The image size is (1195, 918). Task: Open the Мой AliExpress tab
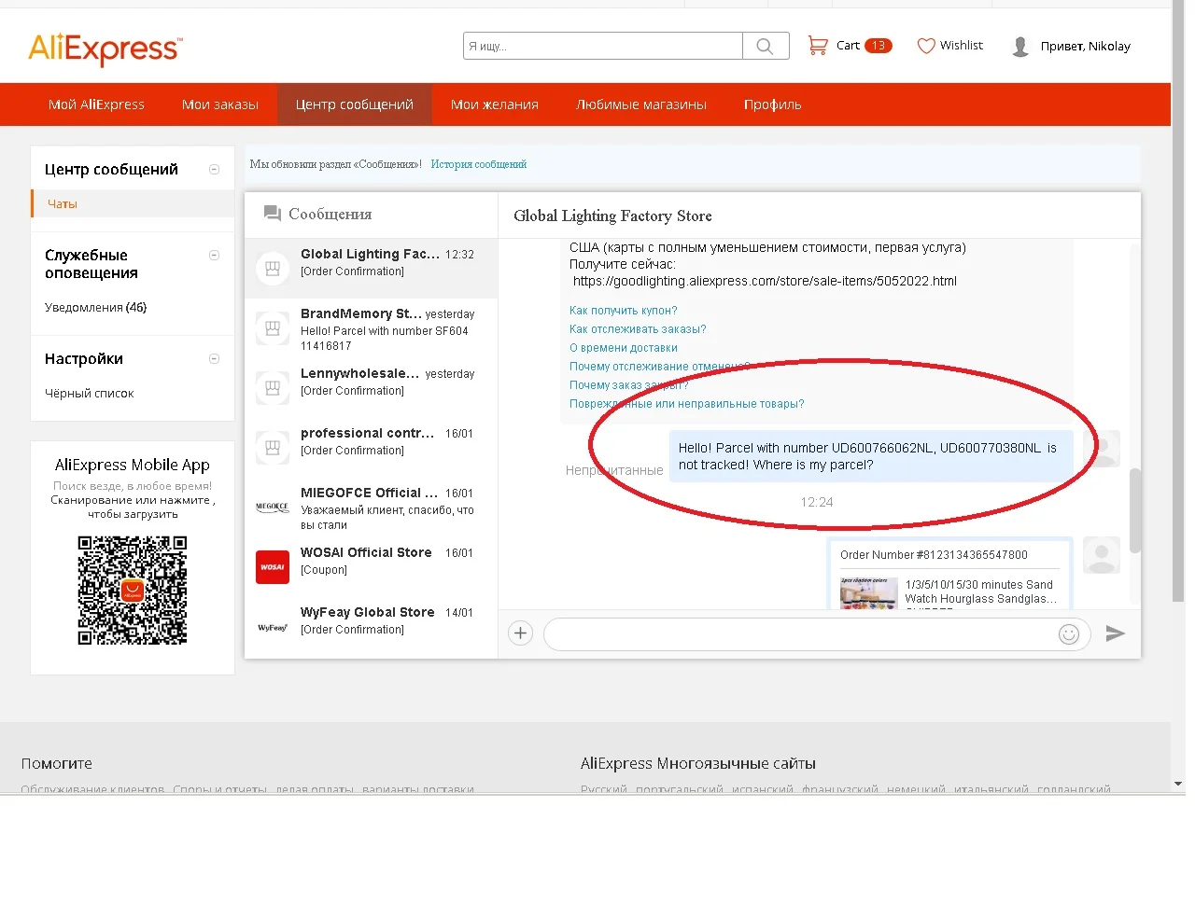(x=96, y=104)
